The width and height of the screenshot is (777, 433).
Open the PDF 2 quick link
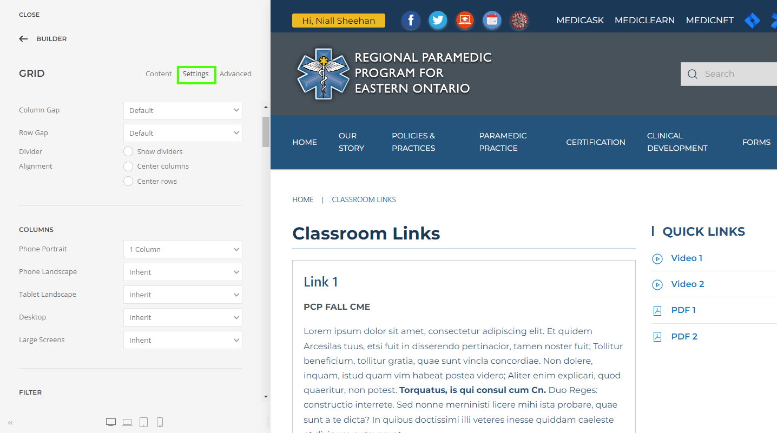pyautogui.click(x=684, y=337)
